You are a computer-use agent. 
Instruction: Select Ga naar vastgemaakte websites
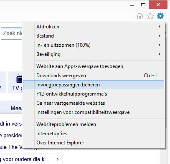click(x=94, y=103)
